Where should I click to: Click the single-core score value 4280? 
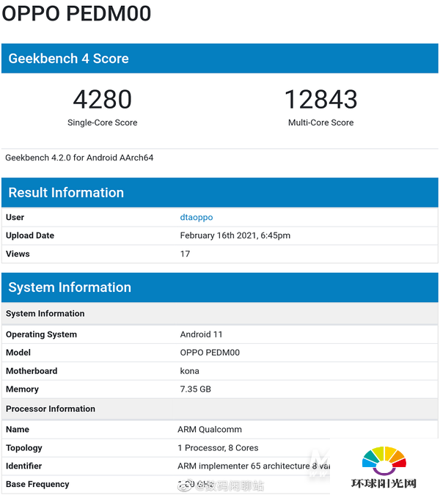coord(102,99)
